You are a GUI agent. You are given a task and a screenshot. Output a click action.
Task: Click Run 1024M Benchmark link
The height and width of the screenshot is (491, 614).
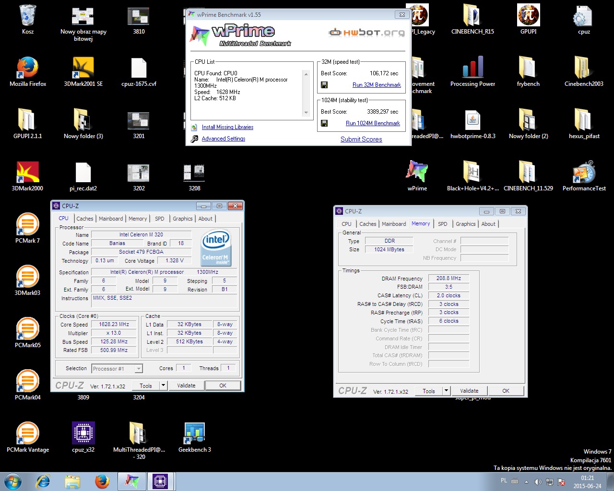(373, 123)
